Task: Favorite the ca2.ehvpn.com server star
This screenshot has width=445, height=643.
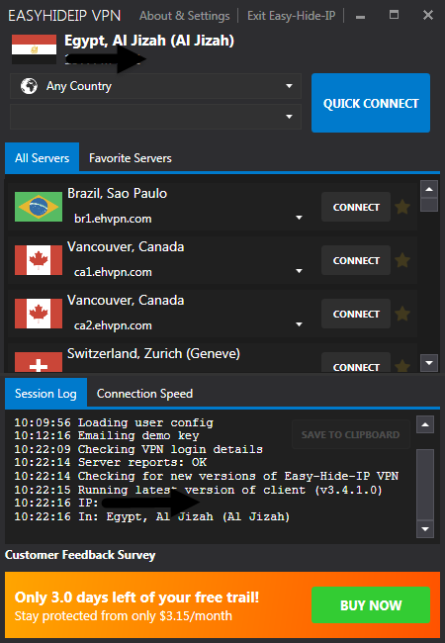Action: click(x=402, y=314)
